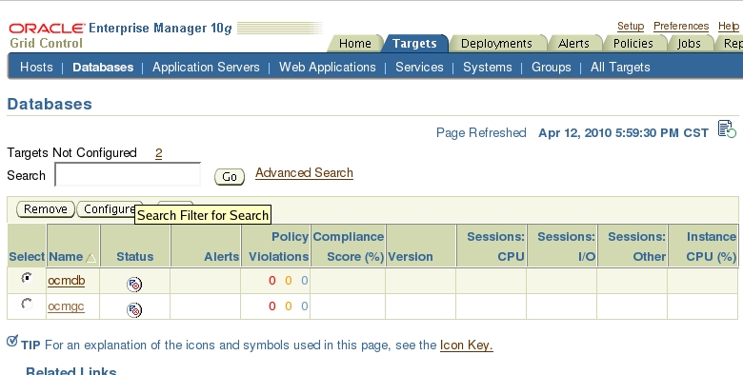Screen dimensions: 743x375
Task: Click the TIP checkmark icon
Action: (x=12, y=341)
